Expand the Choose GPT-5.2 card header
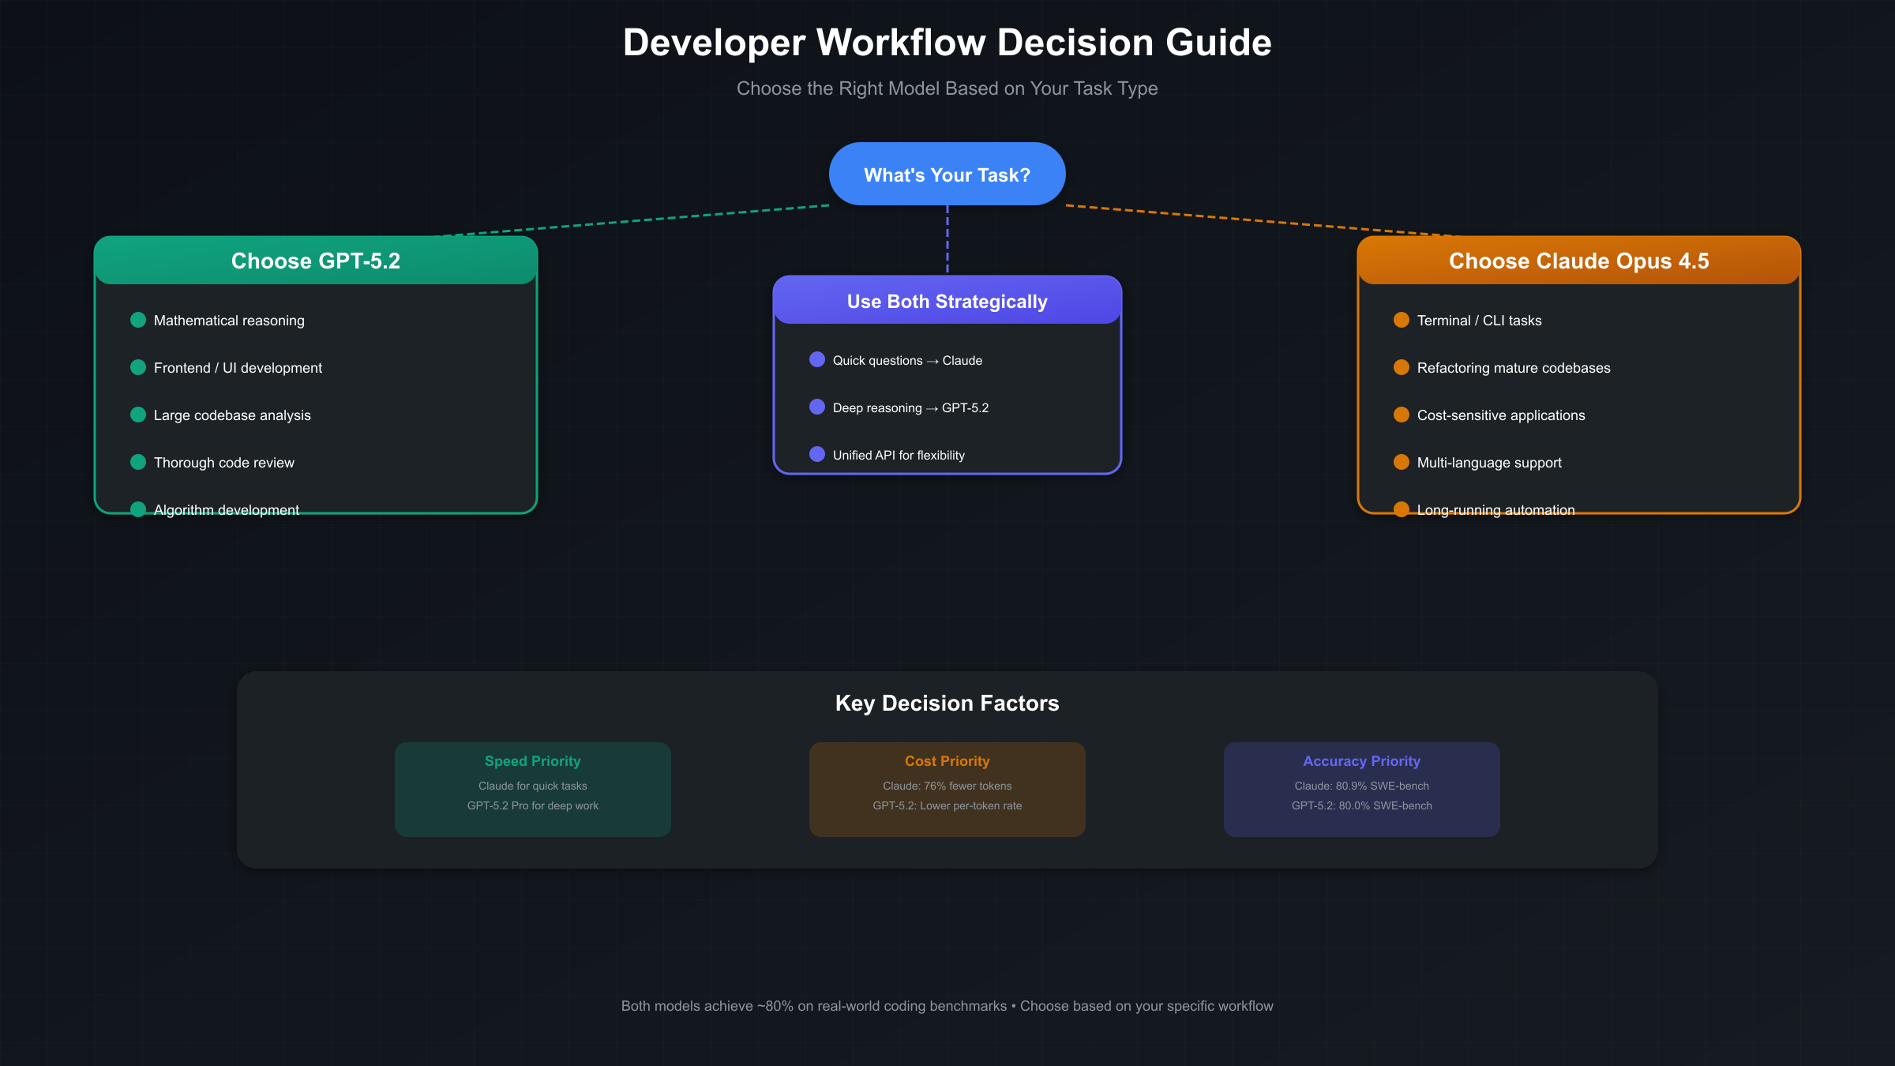 point(316,261)
